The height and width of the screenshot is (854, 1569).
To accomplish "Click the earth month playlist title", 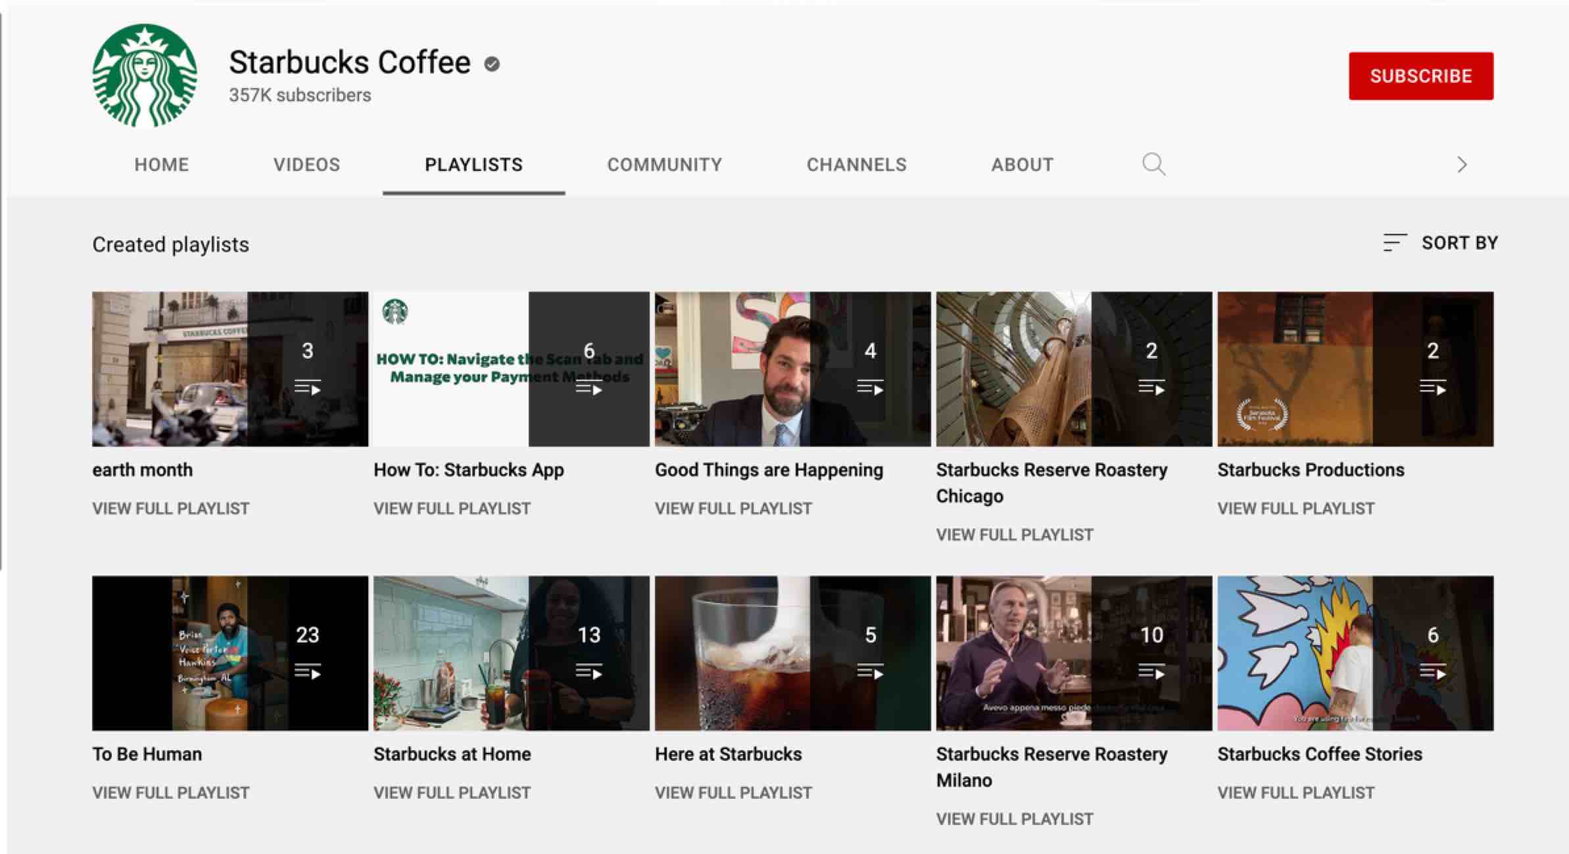I will 142,470.
